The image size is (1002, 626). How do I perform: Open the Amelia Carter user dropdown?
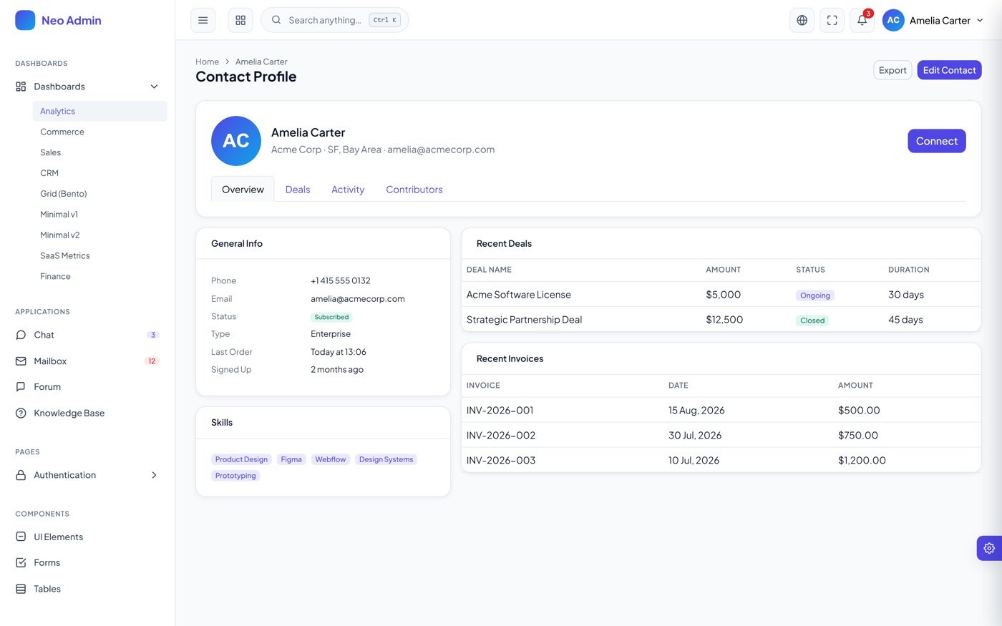tap(933, 20)
